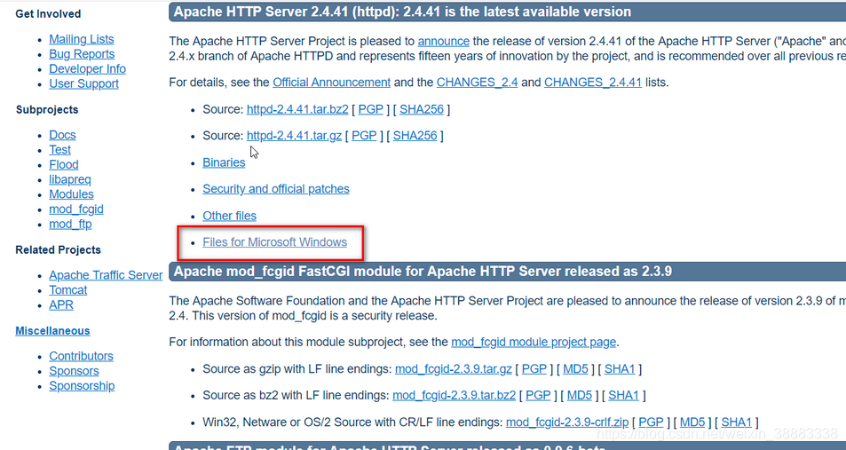This screenshot has height=450, width=846.
Task: Open the Modules subproject link
Action: point(71,194)
